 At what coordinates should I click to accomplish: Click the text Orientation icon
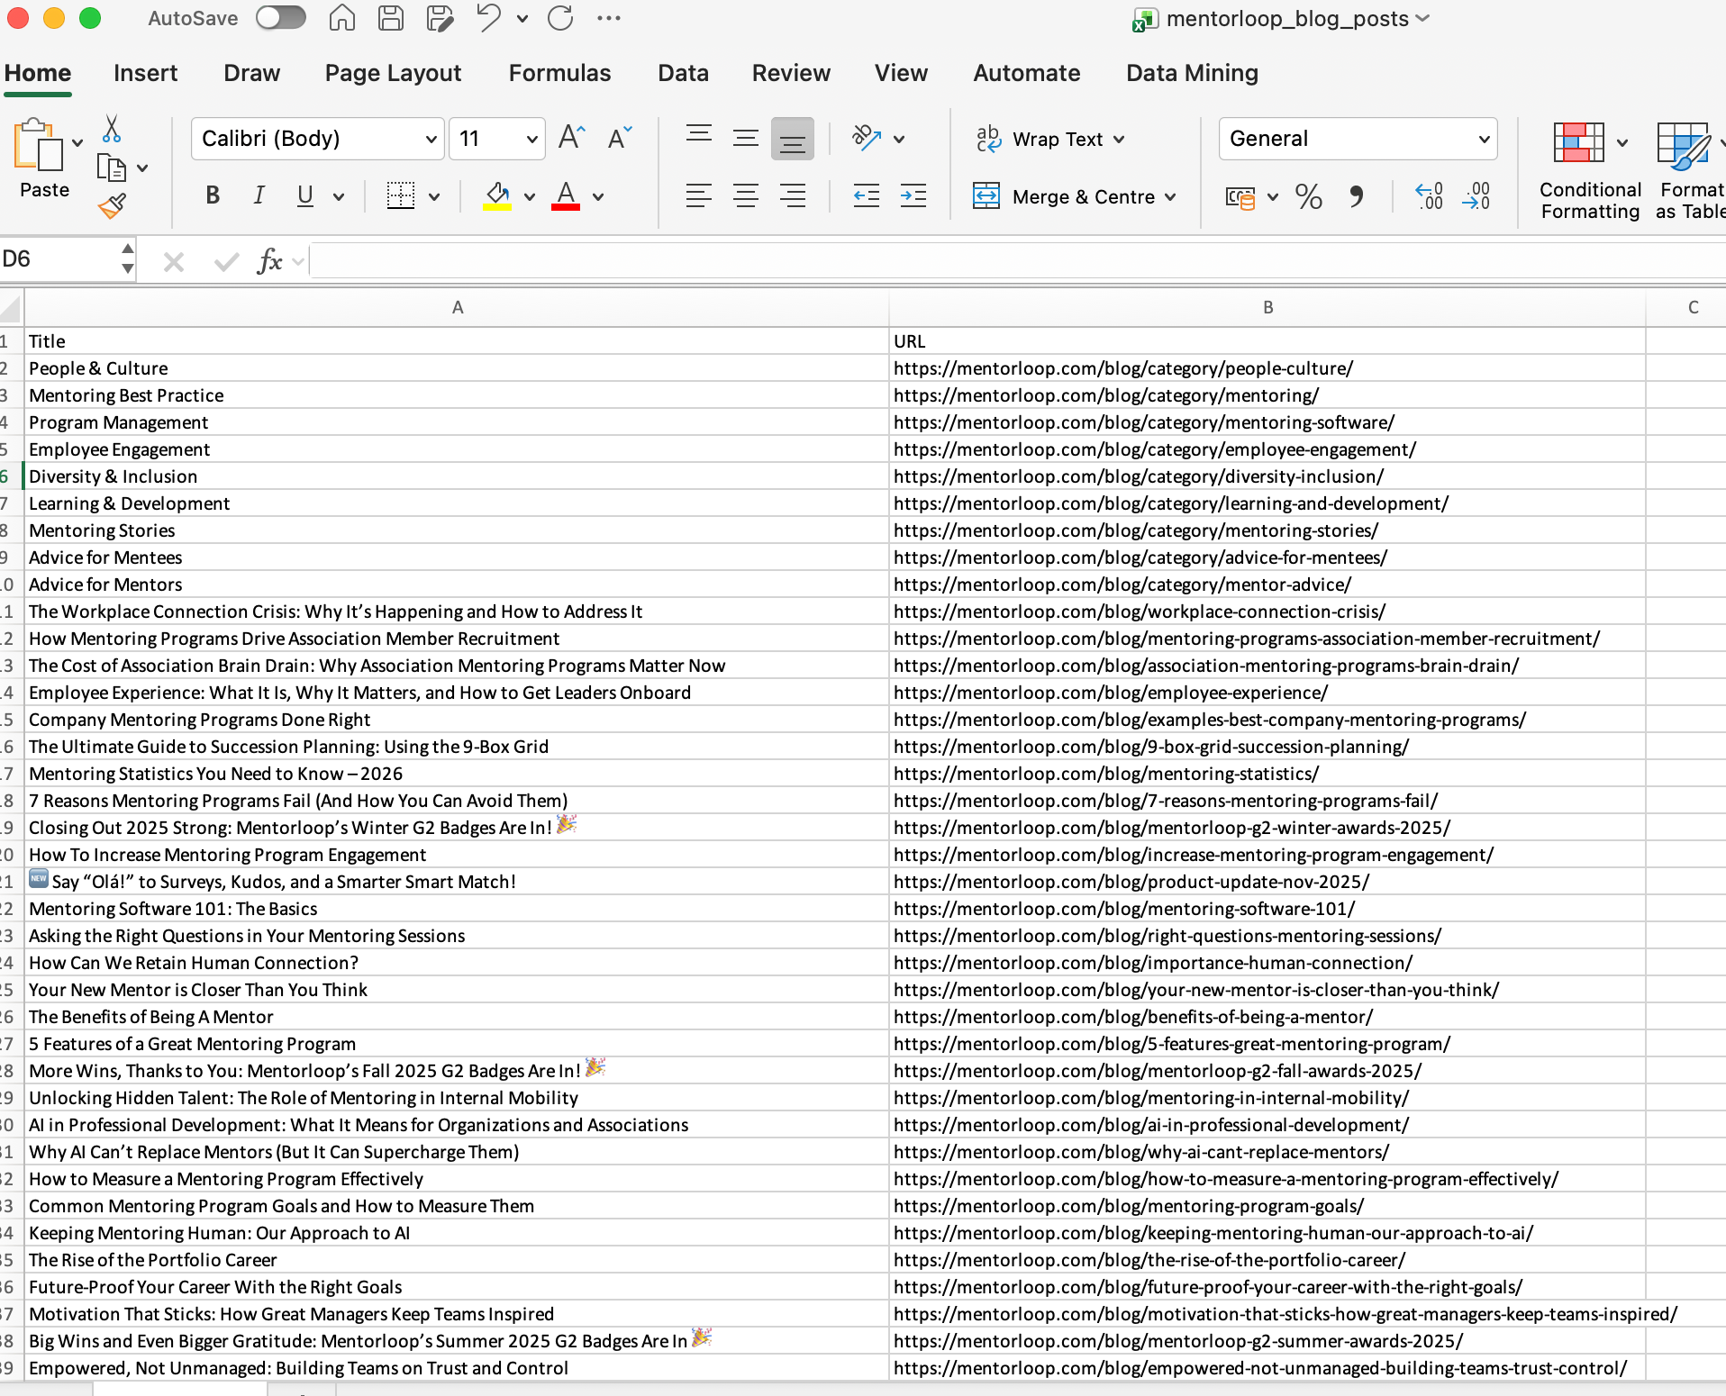[867, 138]
